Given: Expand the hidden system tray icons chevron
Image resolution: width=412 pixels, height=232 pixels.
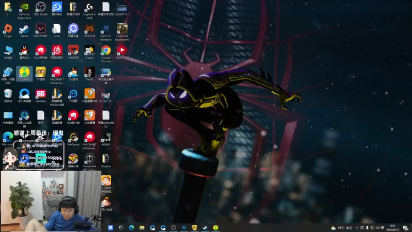Looking at the screenshot, I should tap(357, 228).
